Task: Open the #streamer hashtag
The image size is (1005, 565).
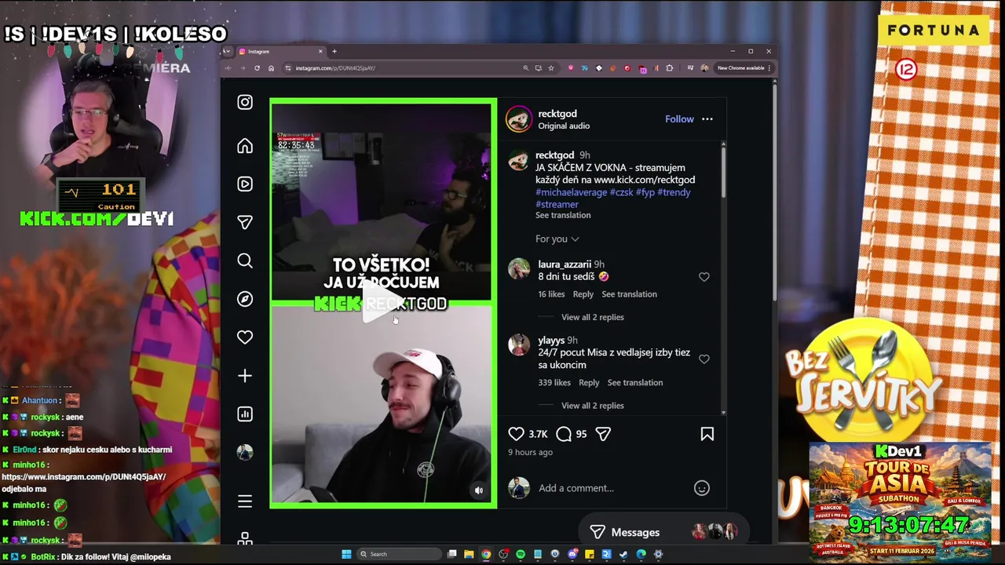Action: 557,204
